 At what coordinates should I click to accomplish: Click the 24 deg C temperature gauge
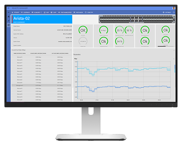(x=104, y=30)
